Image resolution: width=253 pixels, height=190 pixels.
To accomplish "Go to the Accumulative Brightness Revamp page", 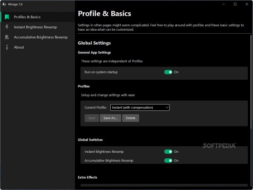I will tap(38, 37).
